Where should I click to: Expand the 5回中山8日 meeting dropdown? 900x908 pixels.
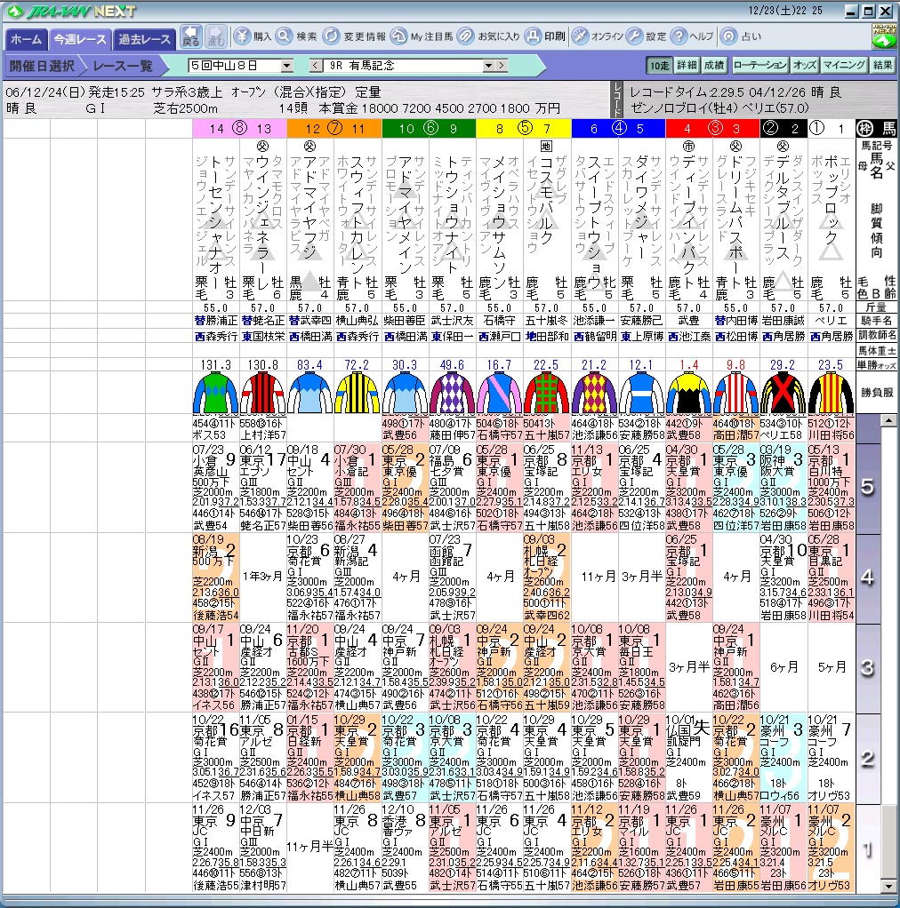tap(286, 66)
